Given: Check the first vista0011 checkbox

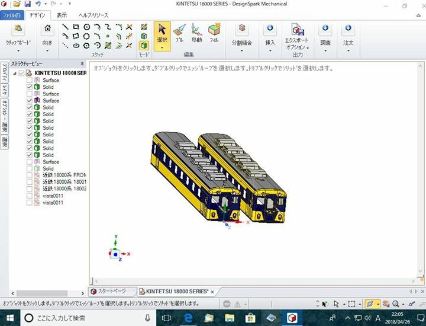Looking at the screenshot, I should [30, 196].
